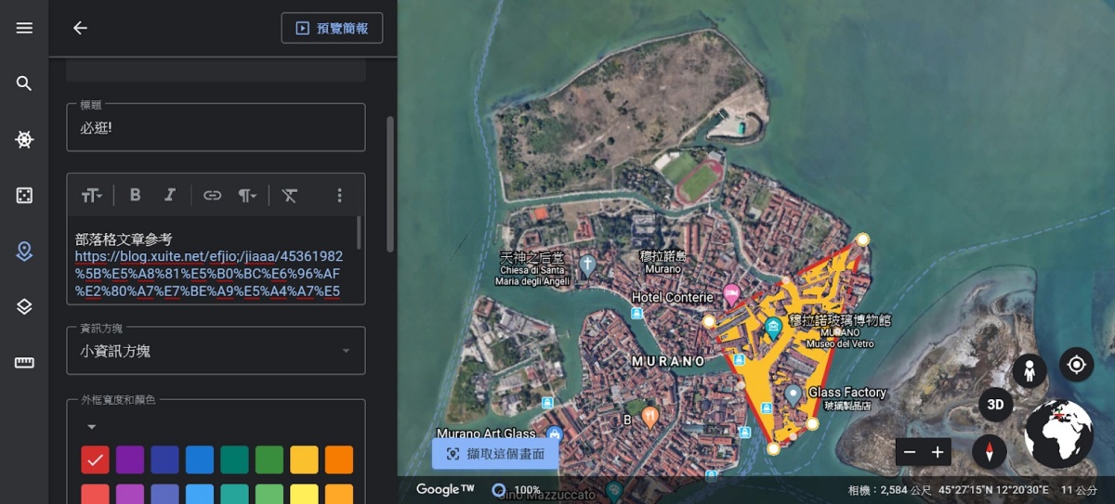Click the 標題 title input field

[x=216, y=128]
